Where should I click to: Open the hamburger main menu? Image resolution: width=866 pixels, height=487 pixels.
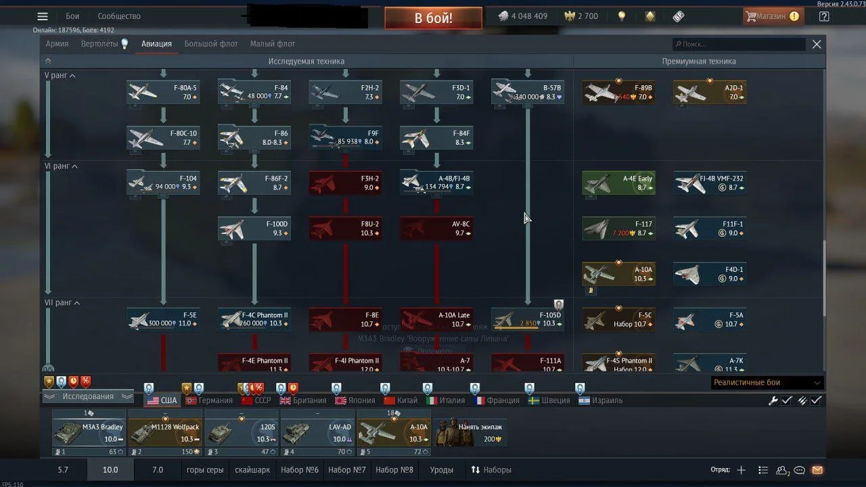[x=43, y=16]
